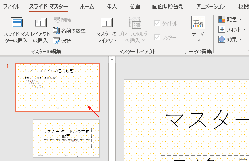Click the 名前の変更 label
249x161 pixels.
(73, 31)
